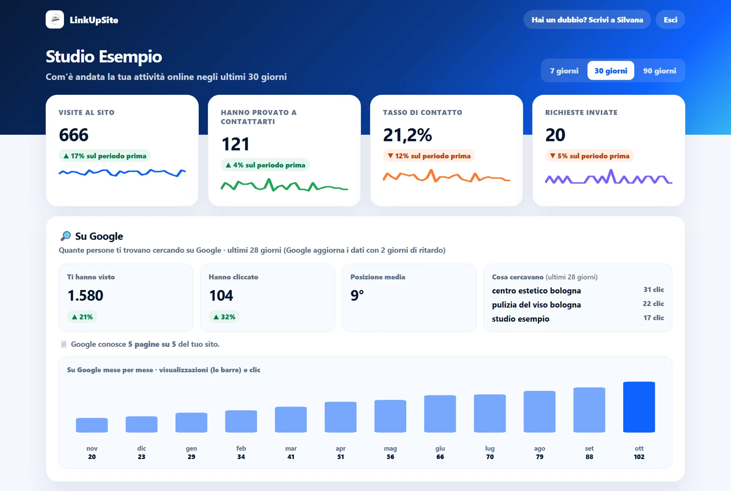This screenshot has height=491, width=731.
Task: Click the LinkUpSite brand name
Action: (x=94, y=20)
